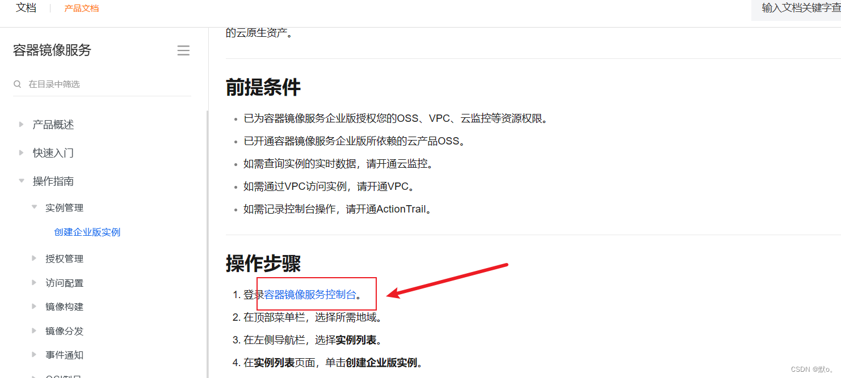Open 产品概述 in sidebar tree
This screenshot has width=841, height=378.
point(53,125)
